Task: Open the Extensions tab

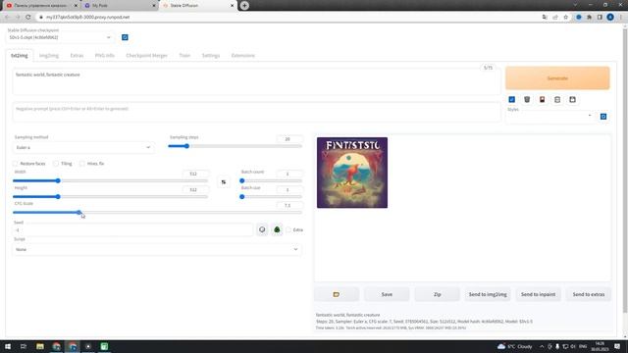Action: click(x=243, y=56)
